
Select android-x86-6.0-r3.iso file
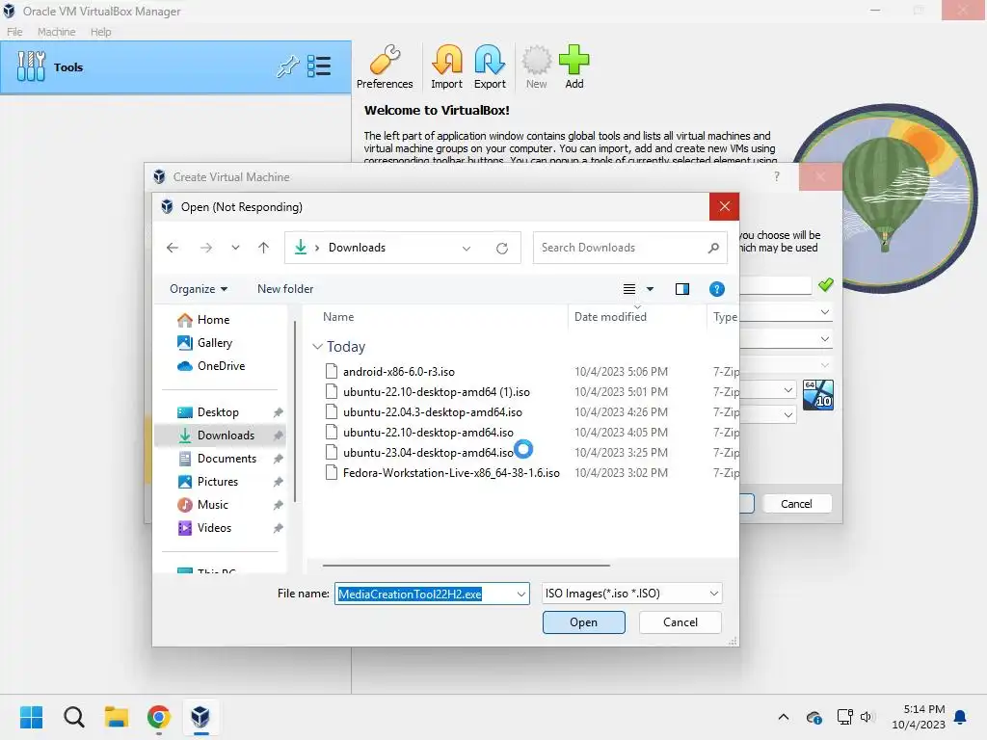[398, 372]
